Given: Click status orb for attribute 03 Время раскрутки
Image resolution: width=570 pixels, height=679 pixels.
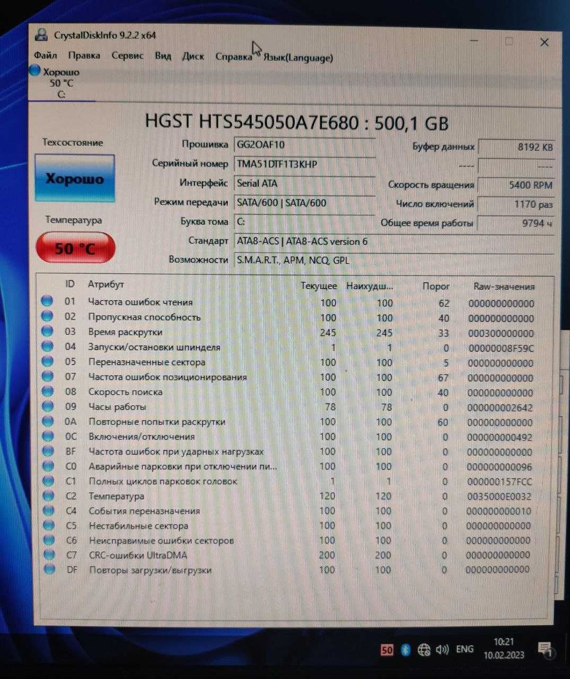Looking at the screenshot, I should pyautogui.click(x=47, y=331).
